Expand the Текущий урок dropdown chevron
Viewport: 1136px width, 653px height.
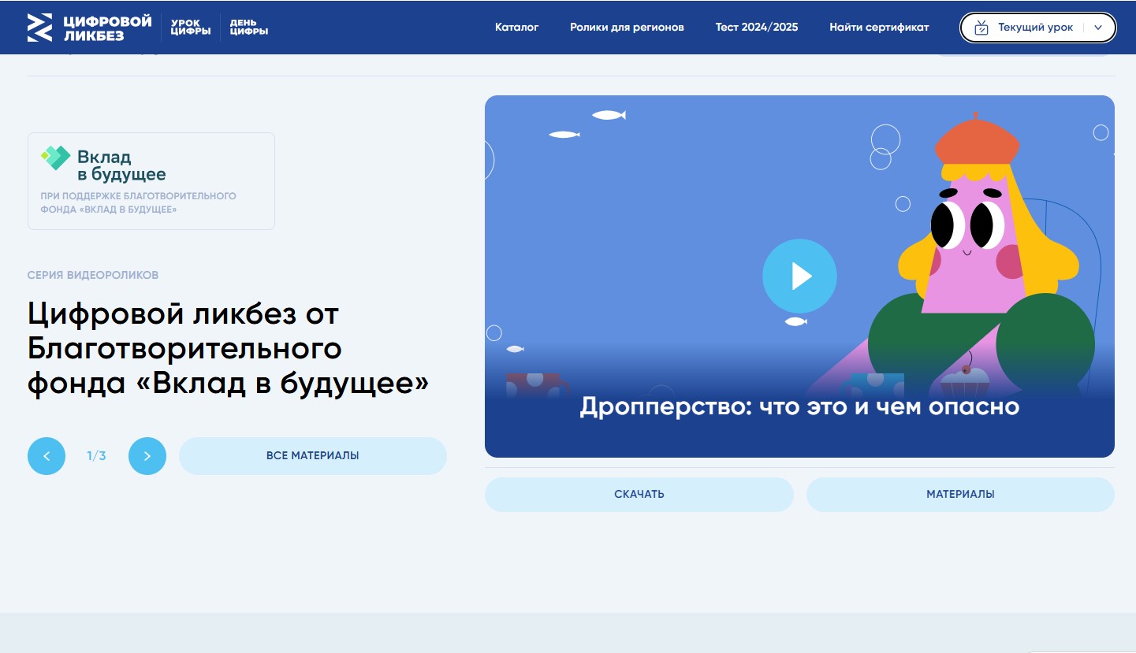[1098, 28]
